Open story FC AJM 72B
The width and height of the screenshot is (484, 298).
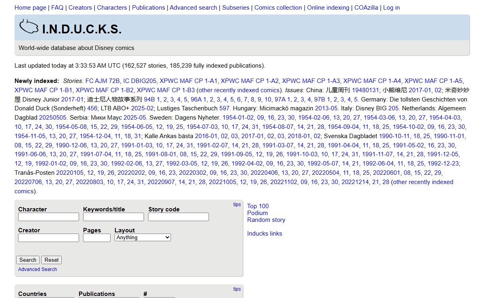[x=102, y=81]
